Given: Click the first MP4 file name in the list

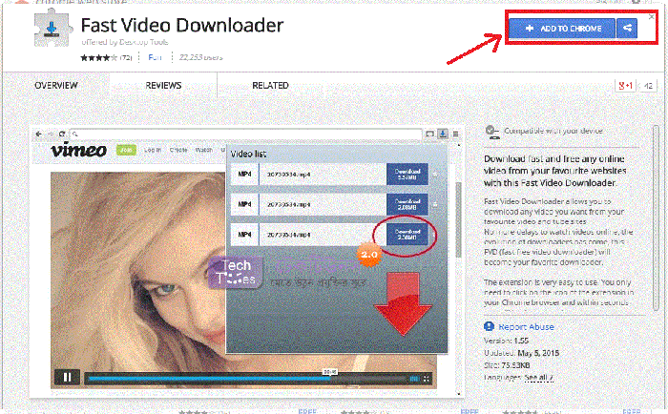Looking at the screenshot, I should (x=288, y=175).
